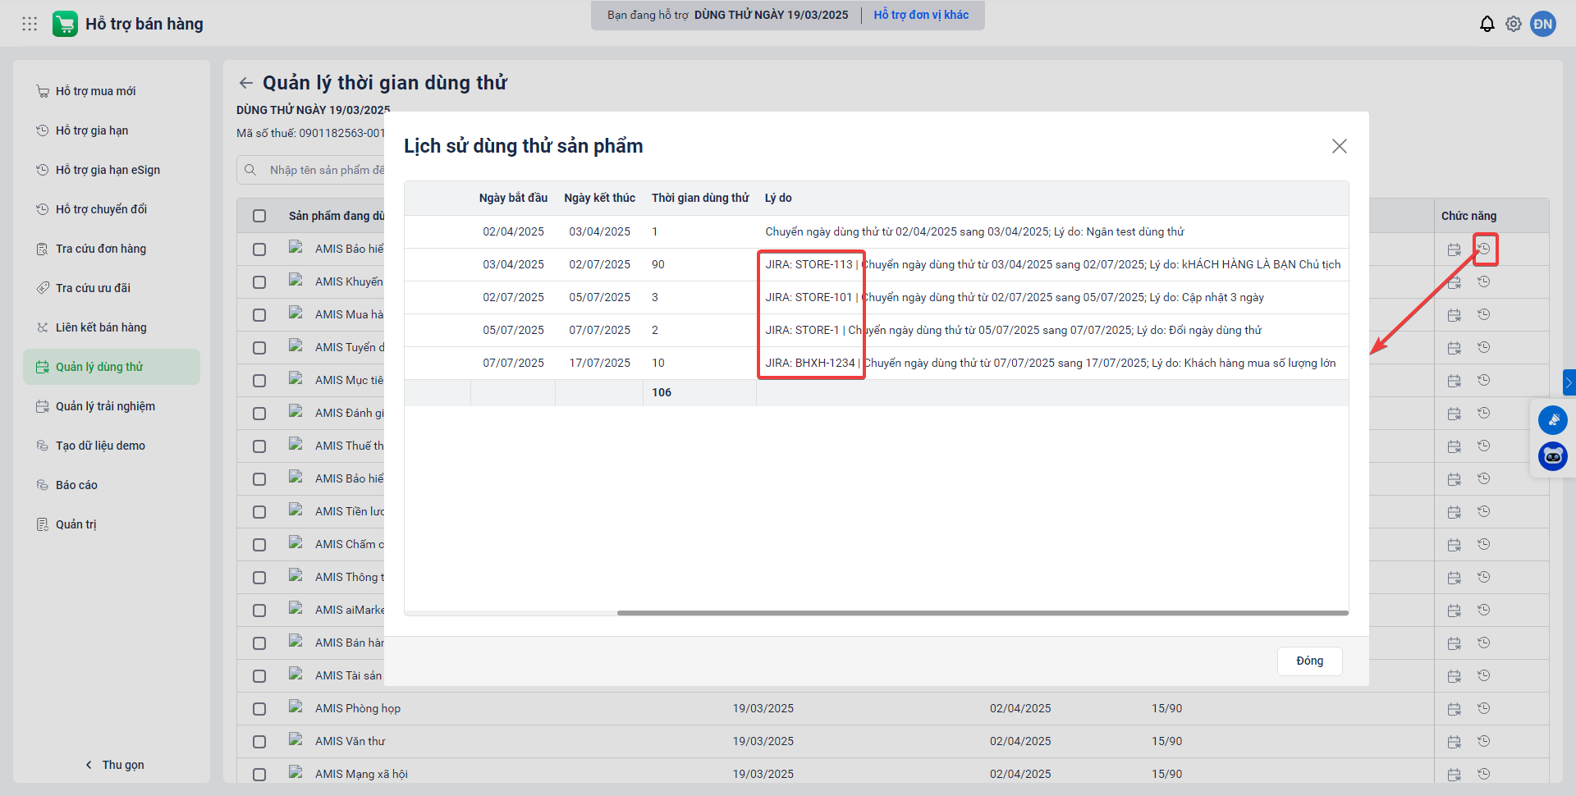Screen dimensions: 1576x796
Task: Tick checkbox for AMIS Mạng xã hội row
Action: 259,775
